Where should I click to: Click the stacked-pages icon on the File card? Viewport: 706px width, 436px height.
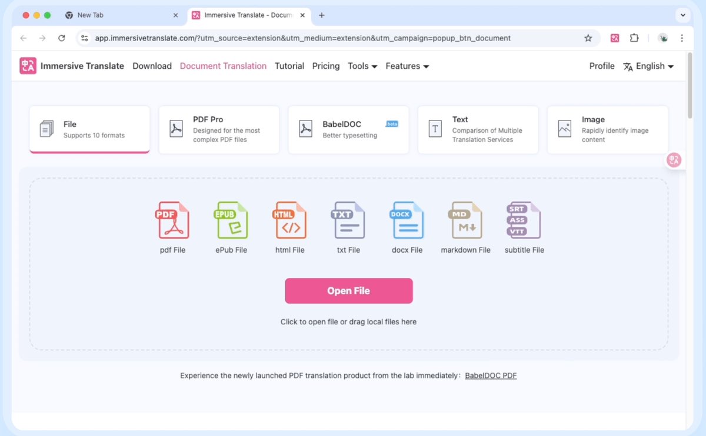46,129
